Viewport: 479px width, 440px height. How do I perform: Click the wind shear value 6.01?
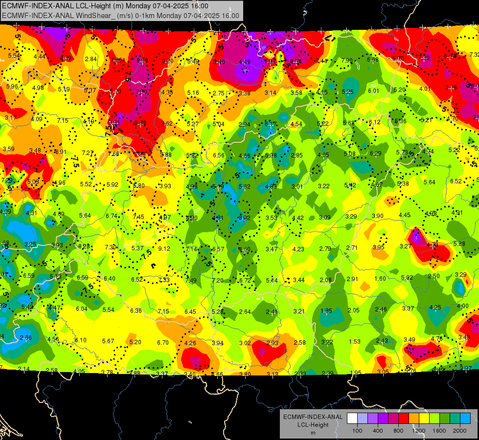(373, 91)
